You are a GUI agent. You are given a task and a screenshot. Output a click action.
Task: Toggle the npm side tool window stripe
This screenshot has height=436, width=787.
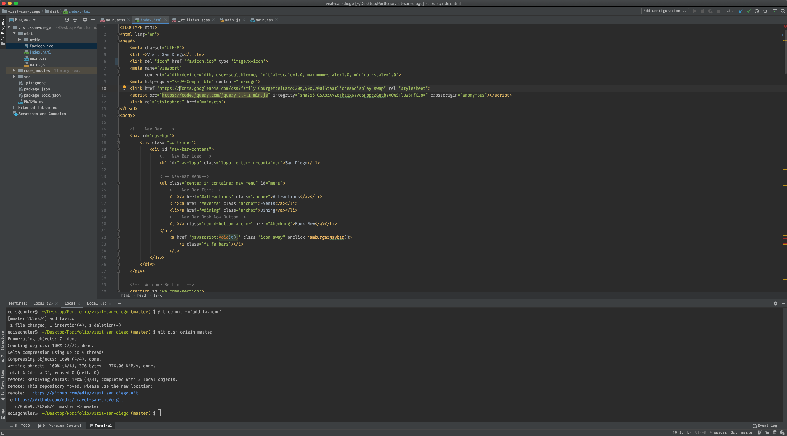coord(3,413)
